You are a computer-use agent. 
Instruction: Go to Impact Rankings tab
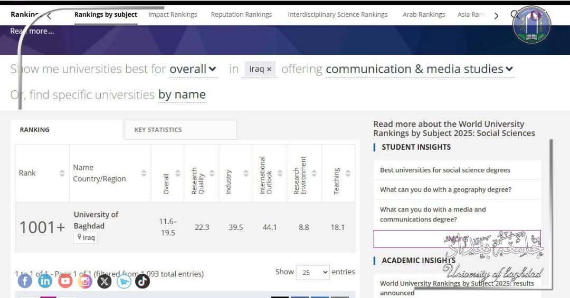click(173, 15)
